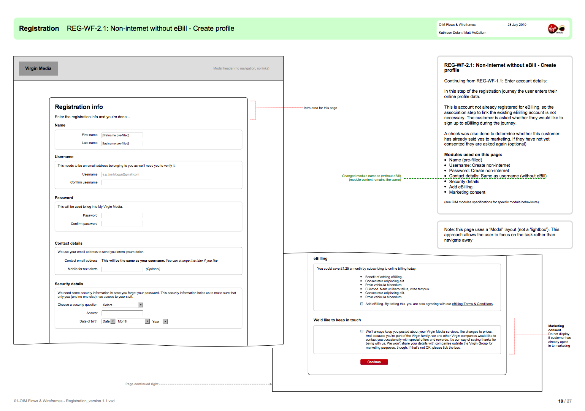
Task: Click the 'Marketing consent' side annotation
Action: [559, 336]
